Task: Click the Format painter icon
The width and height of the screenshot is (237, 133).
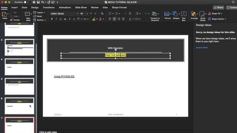Action: 15,20
